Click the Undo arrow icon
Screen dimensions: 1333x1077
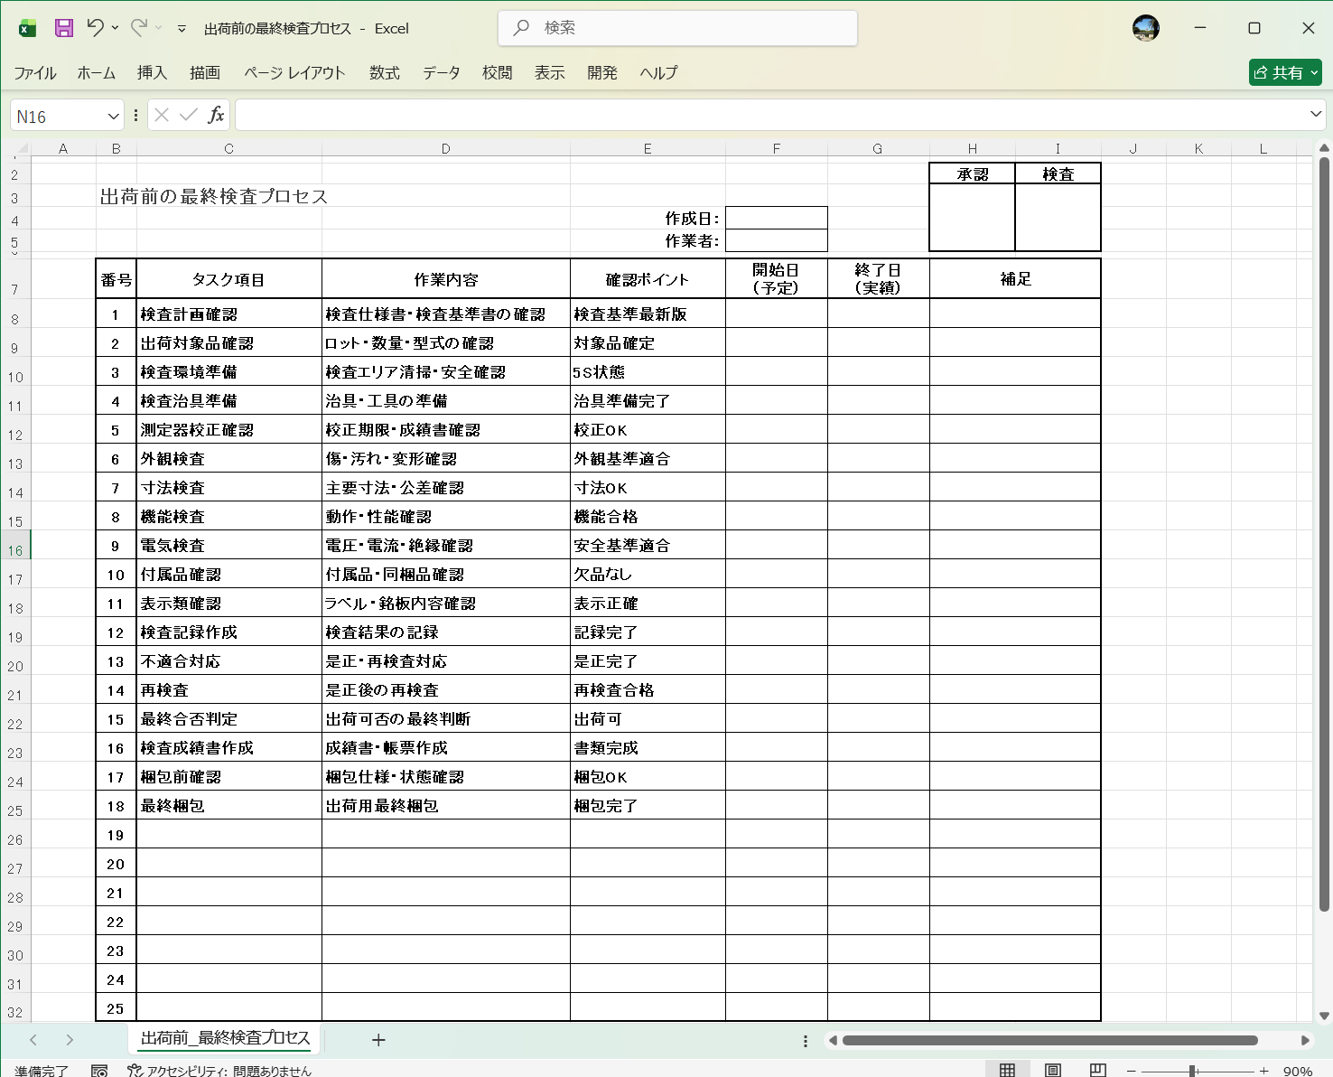[x=95, y=28]
